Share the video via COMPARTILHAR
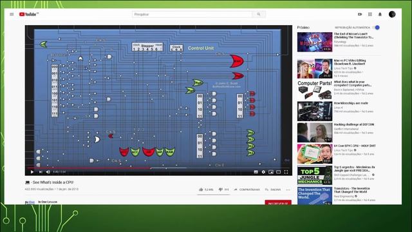 point(247,189)
